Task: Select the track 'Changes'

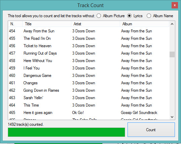Action: pos(31,83)
